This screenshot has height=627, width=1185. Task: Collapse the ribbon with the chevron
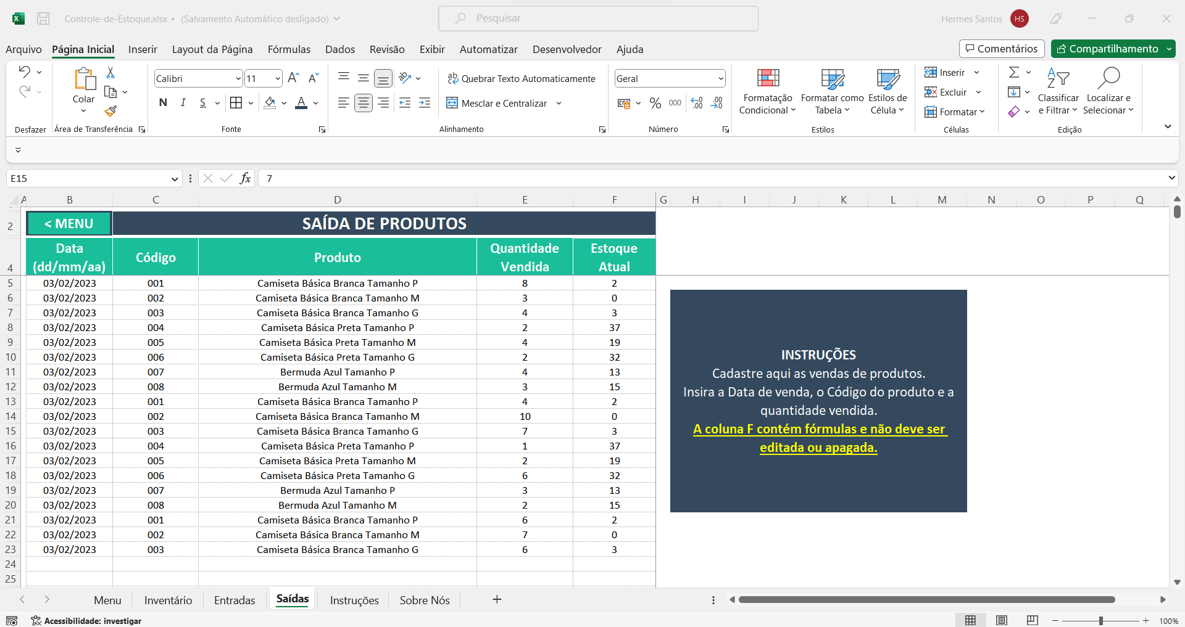tap(1168, 126)
